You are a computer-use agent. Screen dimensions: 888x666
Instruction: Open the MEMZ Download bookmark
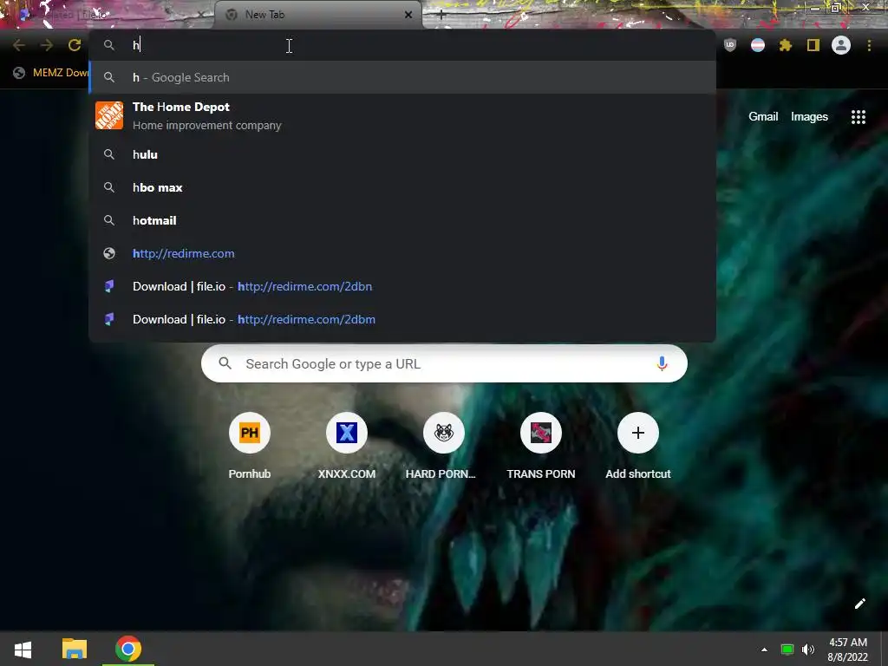click(50, 73)
